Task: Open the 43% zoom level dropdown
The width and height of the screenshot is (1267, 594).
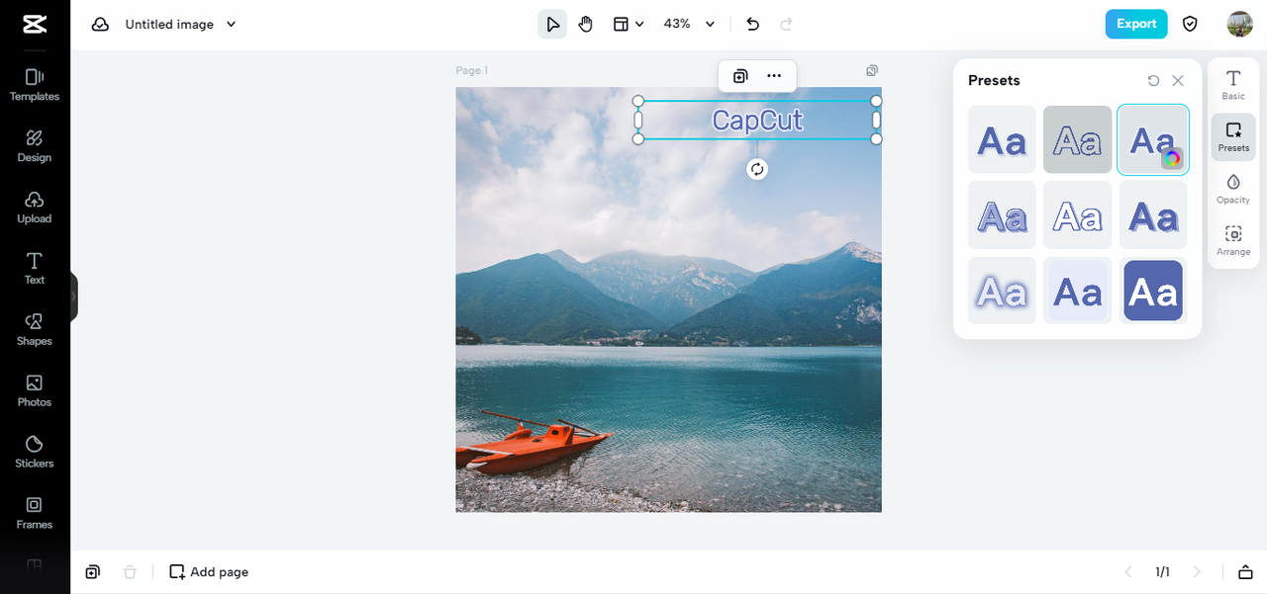Action: (x=690, y=24)
